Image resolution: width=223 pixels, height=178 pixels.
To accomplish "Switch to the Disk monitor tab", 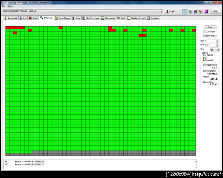I will tap(108, 18).
